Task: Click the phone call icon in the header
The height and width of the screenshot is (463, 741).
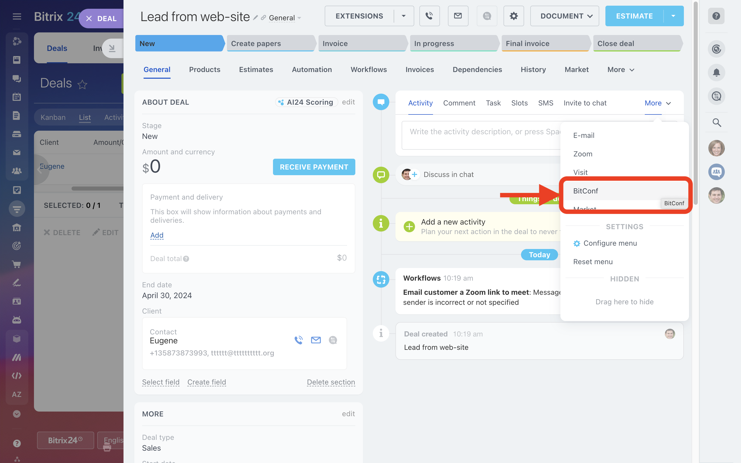Action: tap(429, 16)
